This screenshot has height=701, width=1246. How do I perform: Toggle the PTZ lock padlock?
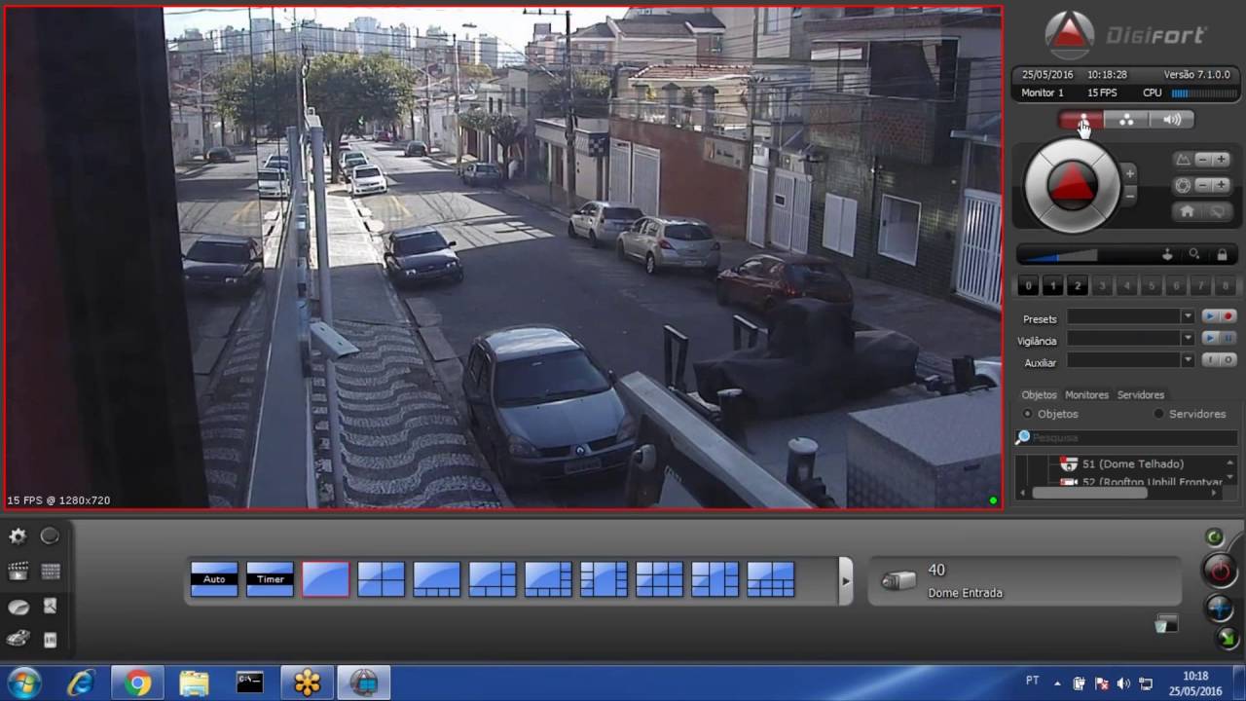tap(1222, 254)
